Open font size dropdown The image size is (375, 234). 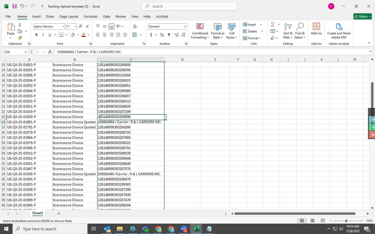pyautogui.click(x=75, y=27)
